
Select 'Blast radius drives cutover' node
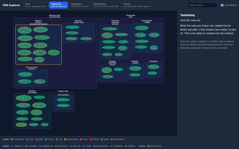click(40, 30)
